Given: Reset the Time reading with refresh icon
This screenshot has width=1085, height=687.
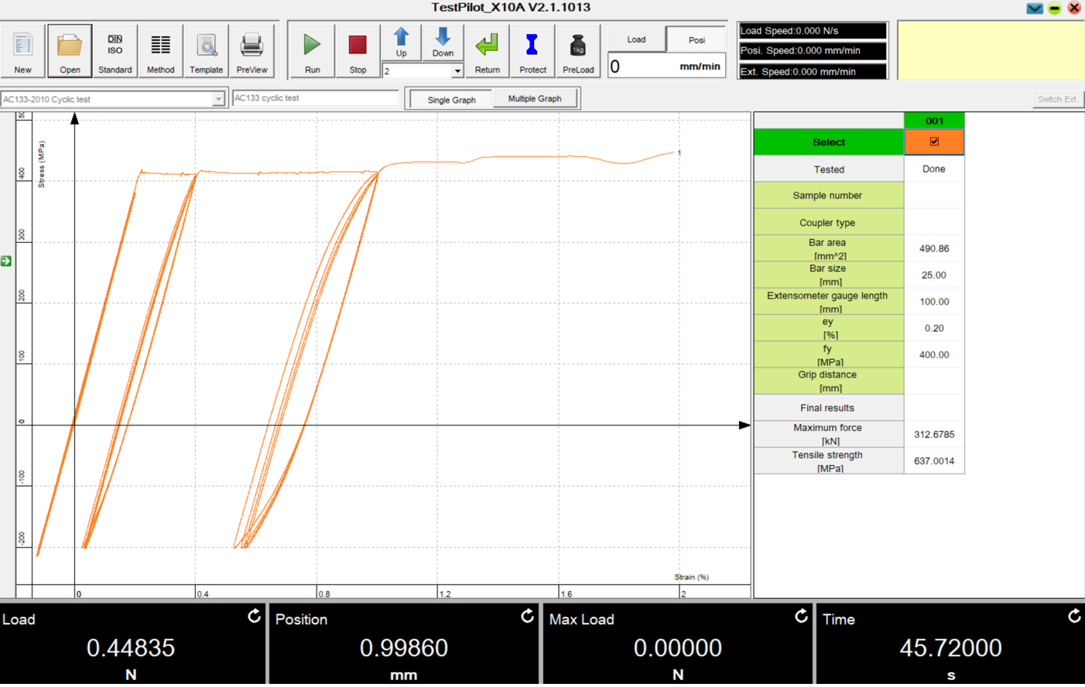Looking at the screenshot, I should (x=1074, y=616).
